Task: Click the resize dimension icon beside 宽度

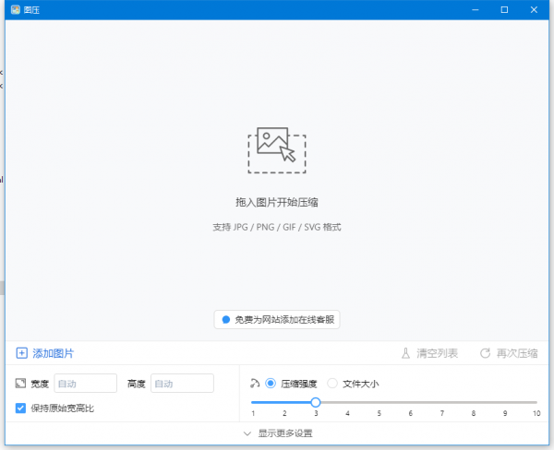Action: coord(20,384)
